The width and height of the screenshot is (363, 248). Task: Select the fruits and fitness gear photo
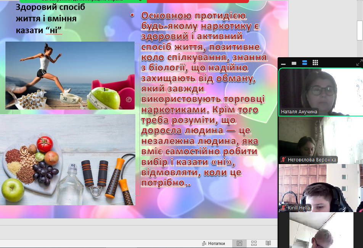67,159
